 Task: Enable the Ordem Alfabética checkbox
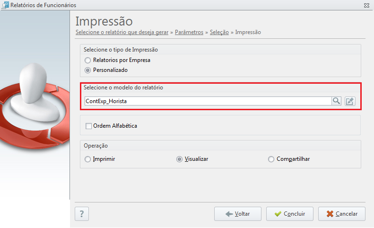pos(88,126)
